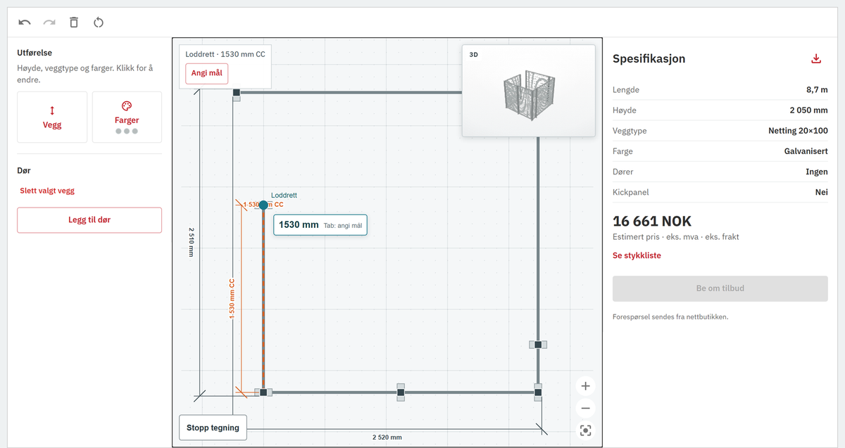Screen dimensions: 845x448
Task: Click the 2 510 mm dimension label
Action: point(191,242)
